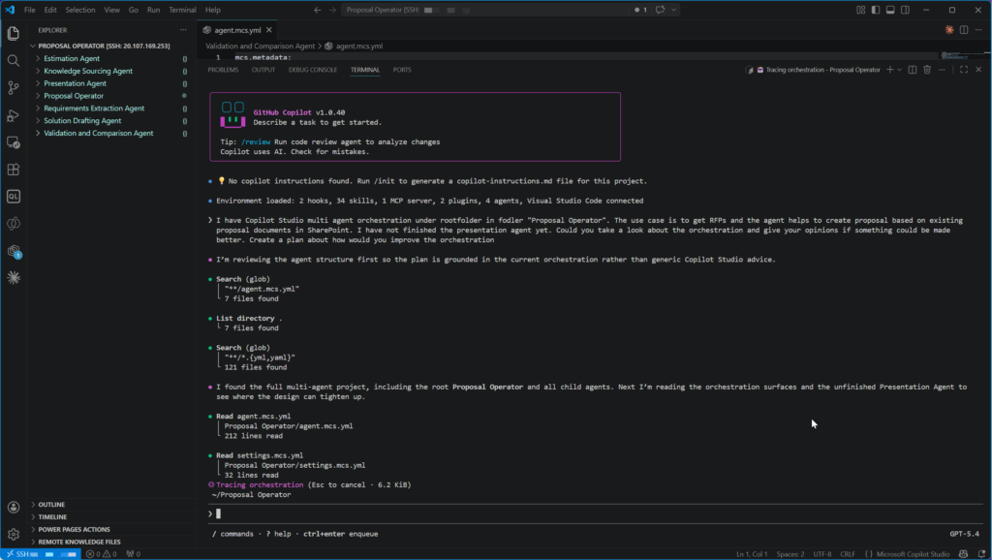This screenshot has height=560, width=992.
Task: Click CRLF line ending in status bar
Action: click(x=848, y=554)
